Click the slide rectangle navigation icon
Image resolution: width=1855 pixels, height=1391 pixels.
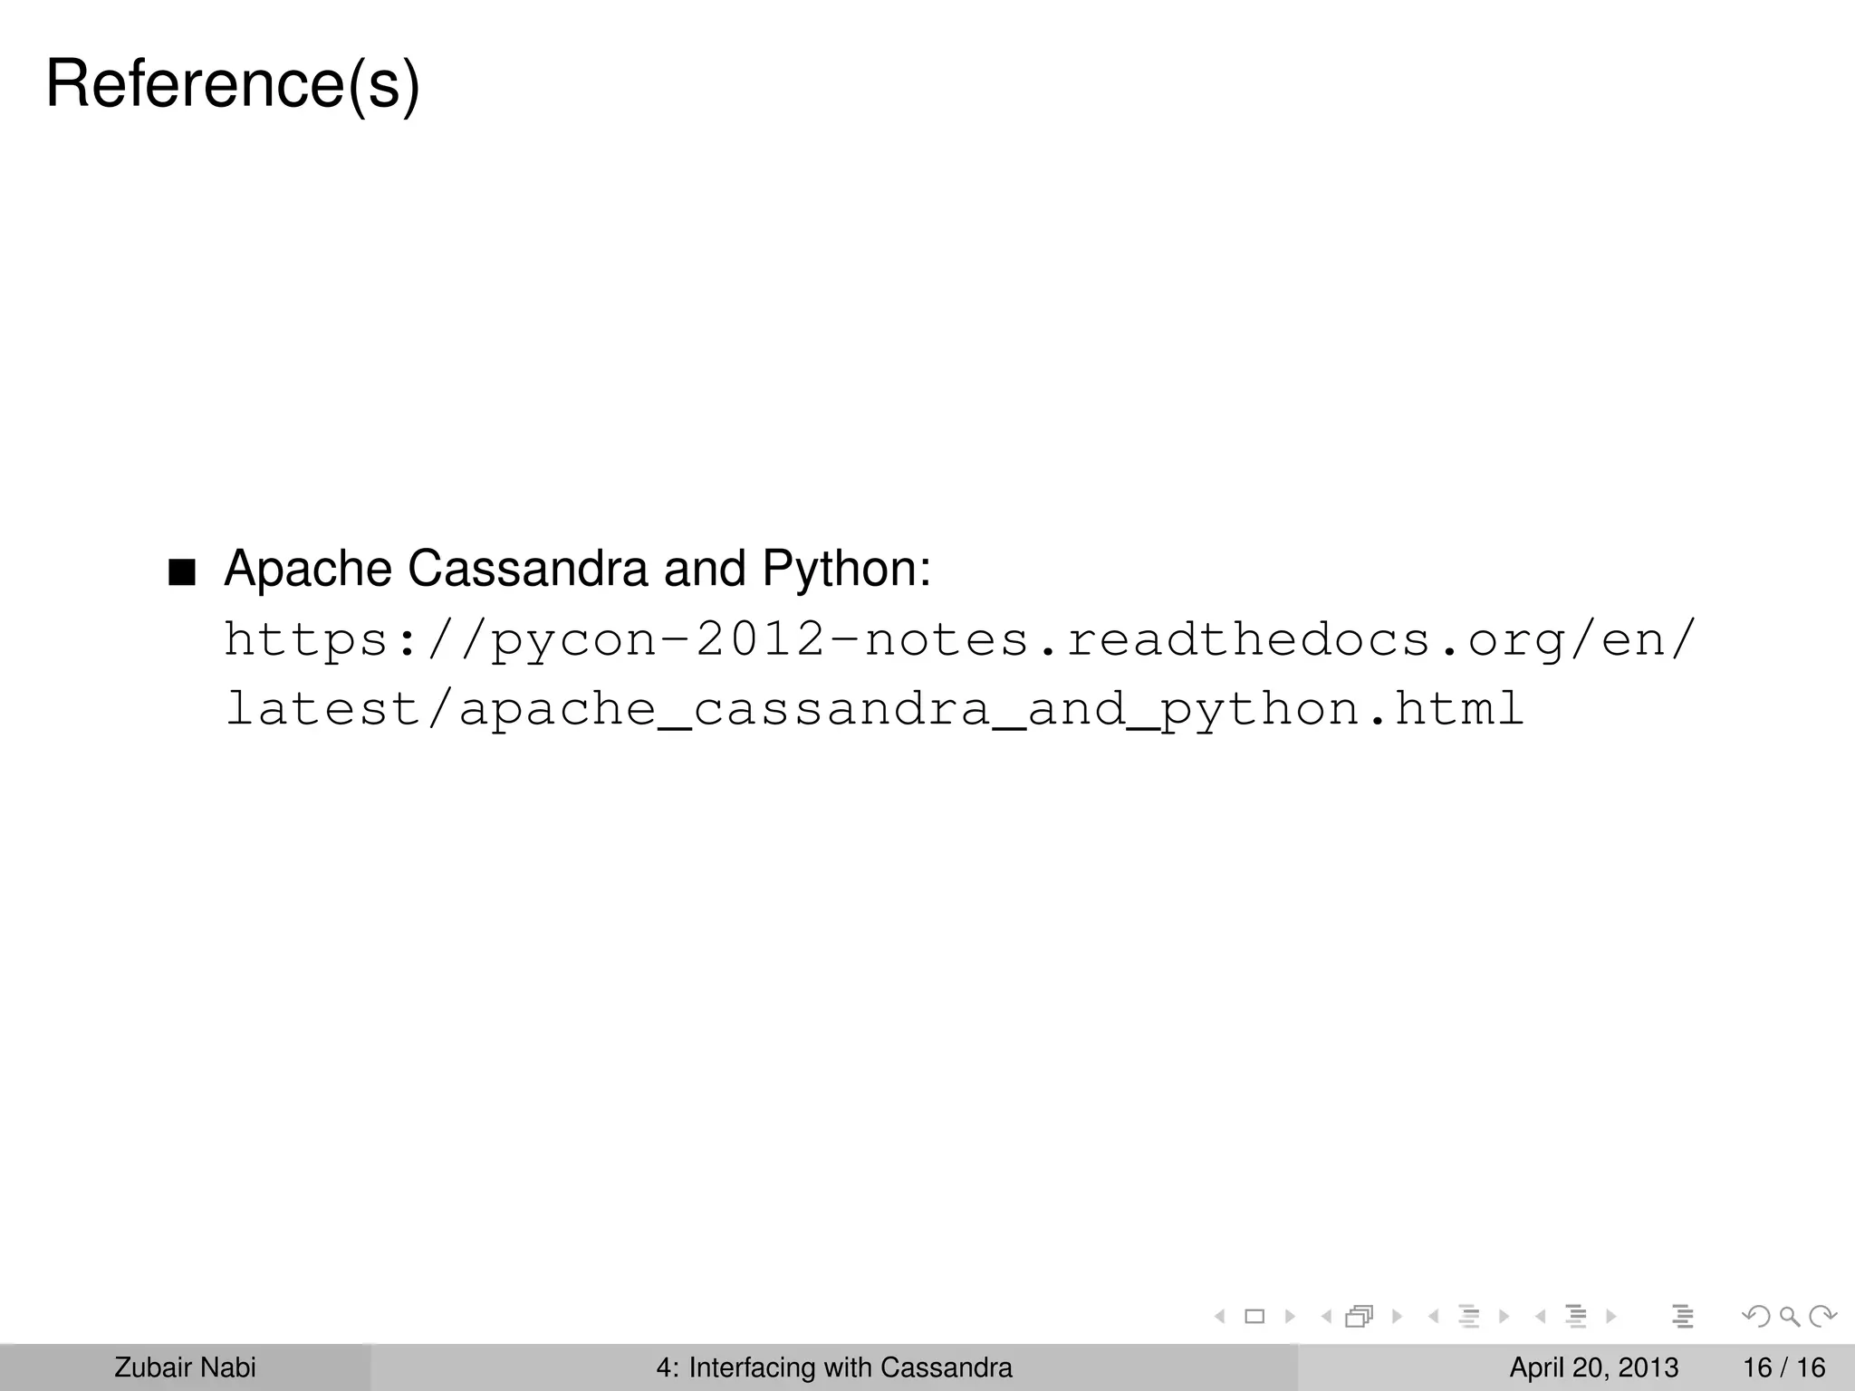(1254, 1316)
